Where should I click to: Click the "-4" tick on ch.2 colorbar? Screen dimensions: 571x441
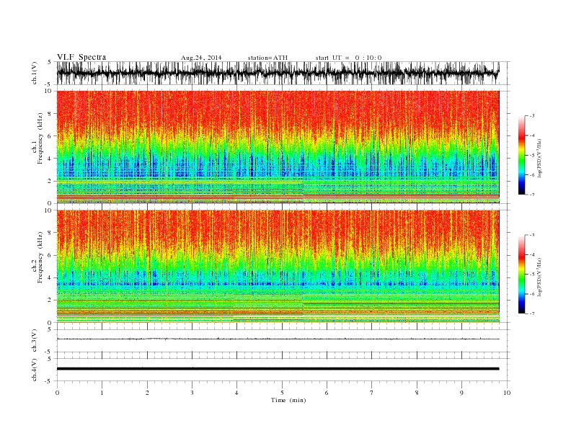[532, 254]
